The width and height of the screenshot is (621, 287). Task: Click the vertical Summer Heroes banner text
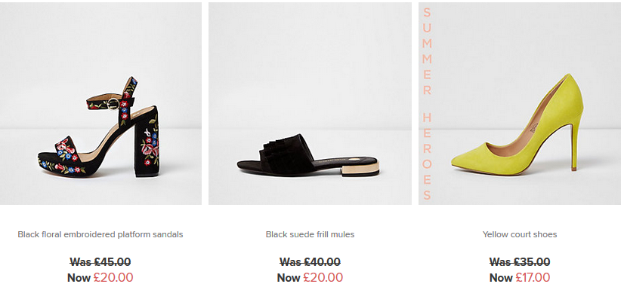[427, 103]
